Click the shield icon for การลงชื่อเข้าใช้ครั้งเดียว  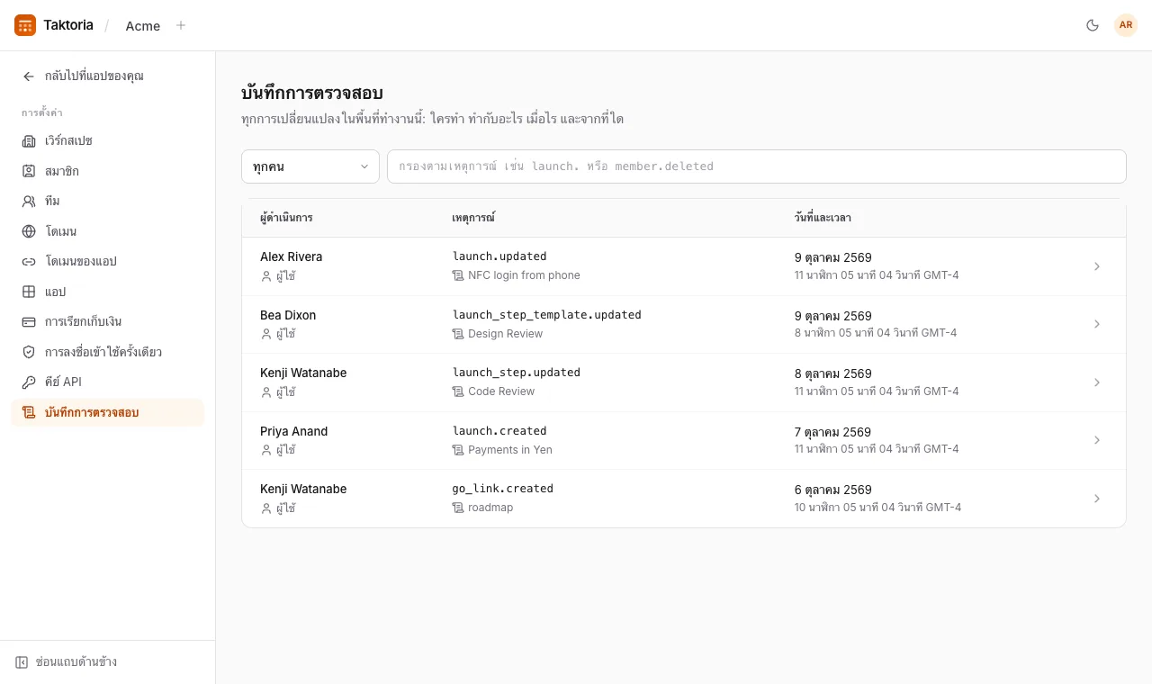click(29, 352)
